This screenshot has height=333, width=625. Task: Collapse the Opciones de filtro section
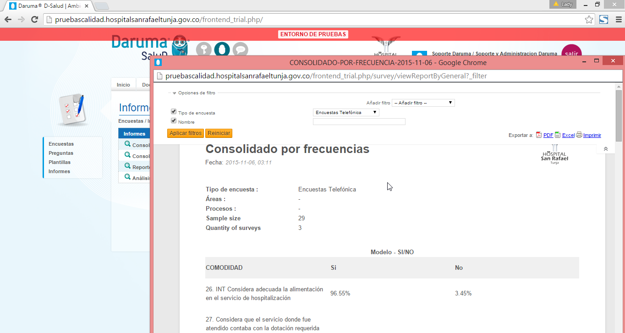tap(174, 93)
